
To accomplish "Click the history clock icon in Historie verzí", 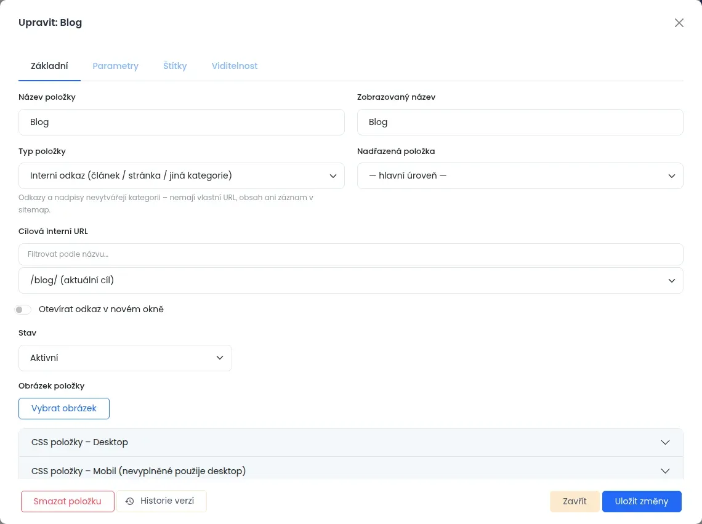I will (x=130, y=501).
